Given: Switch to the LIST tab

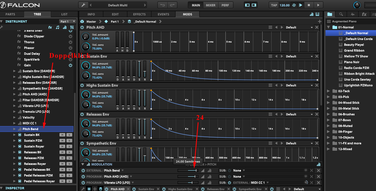Looking at the screenshot, I should [64, 14].
